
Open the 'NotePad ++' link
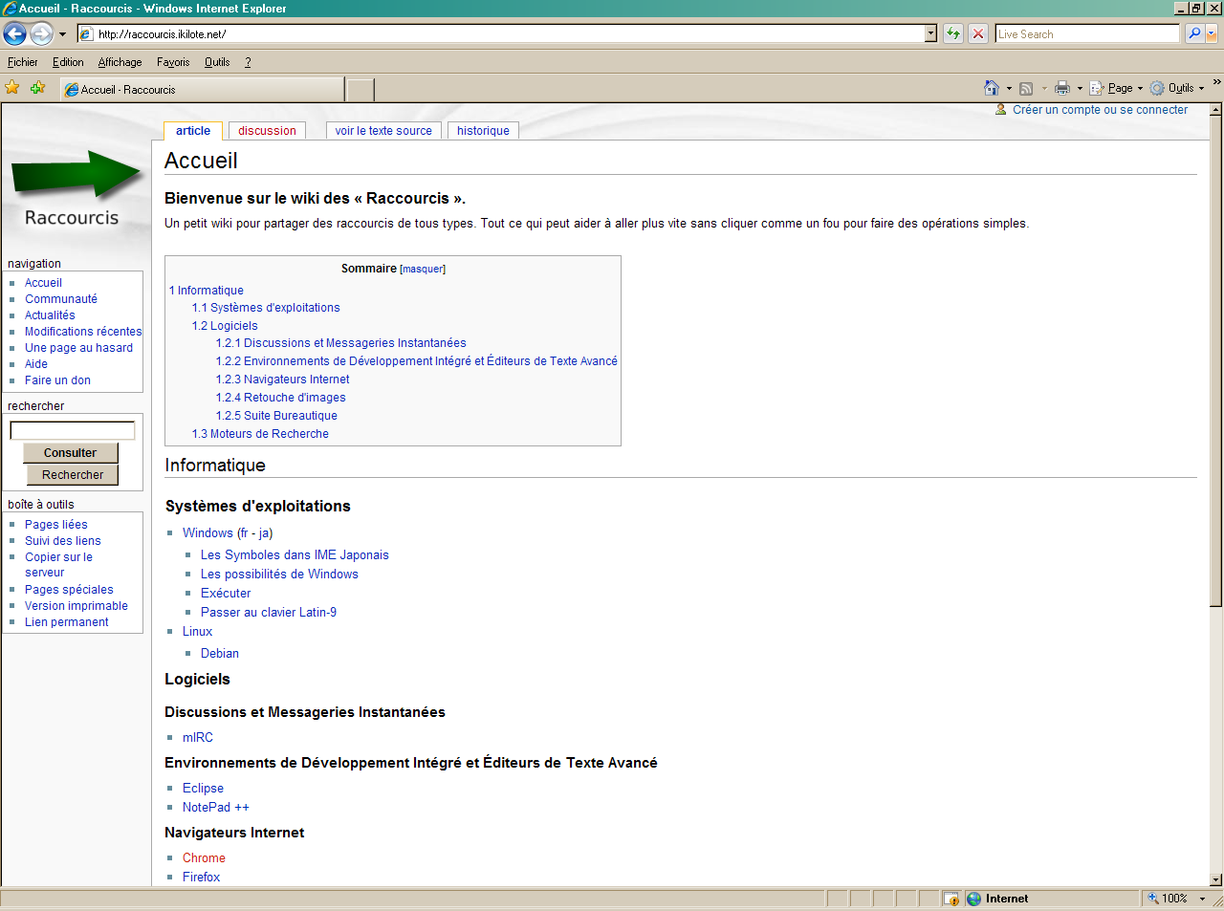tap(216, 808)
